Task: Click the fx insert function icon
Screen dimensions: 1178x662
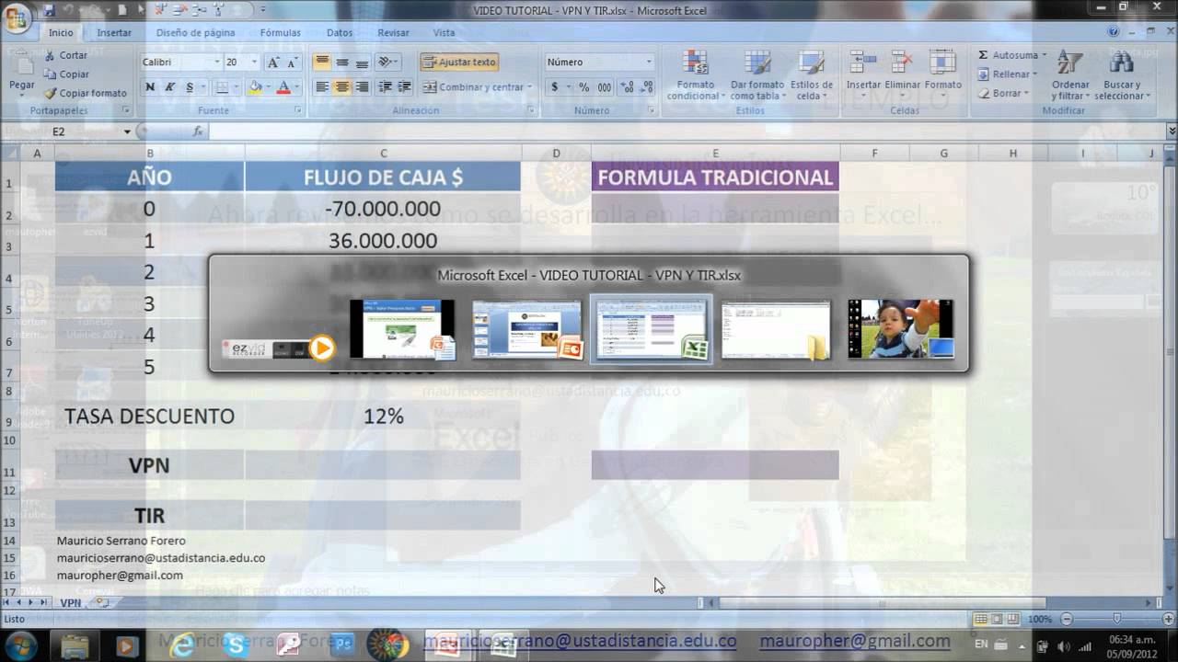Action: [198, 131]
